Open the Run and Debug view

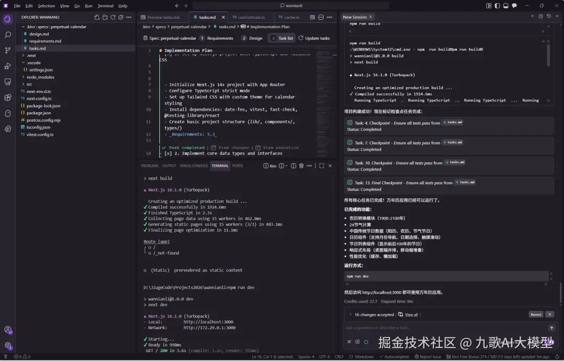click(7, 66)
